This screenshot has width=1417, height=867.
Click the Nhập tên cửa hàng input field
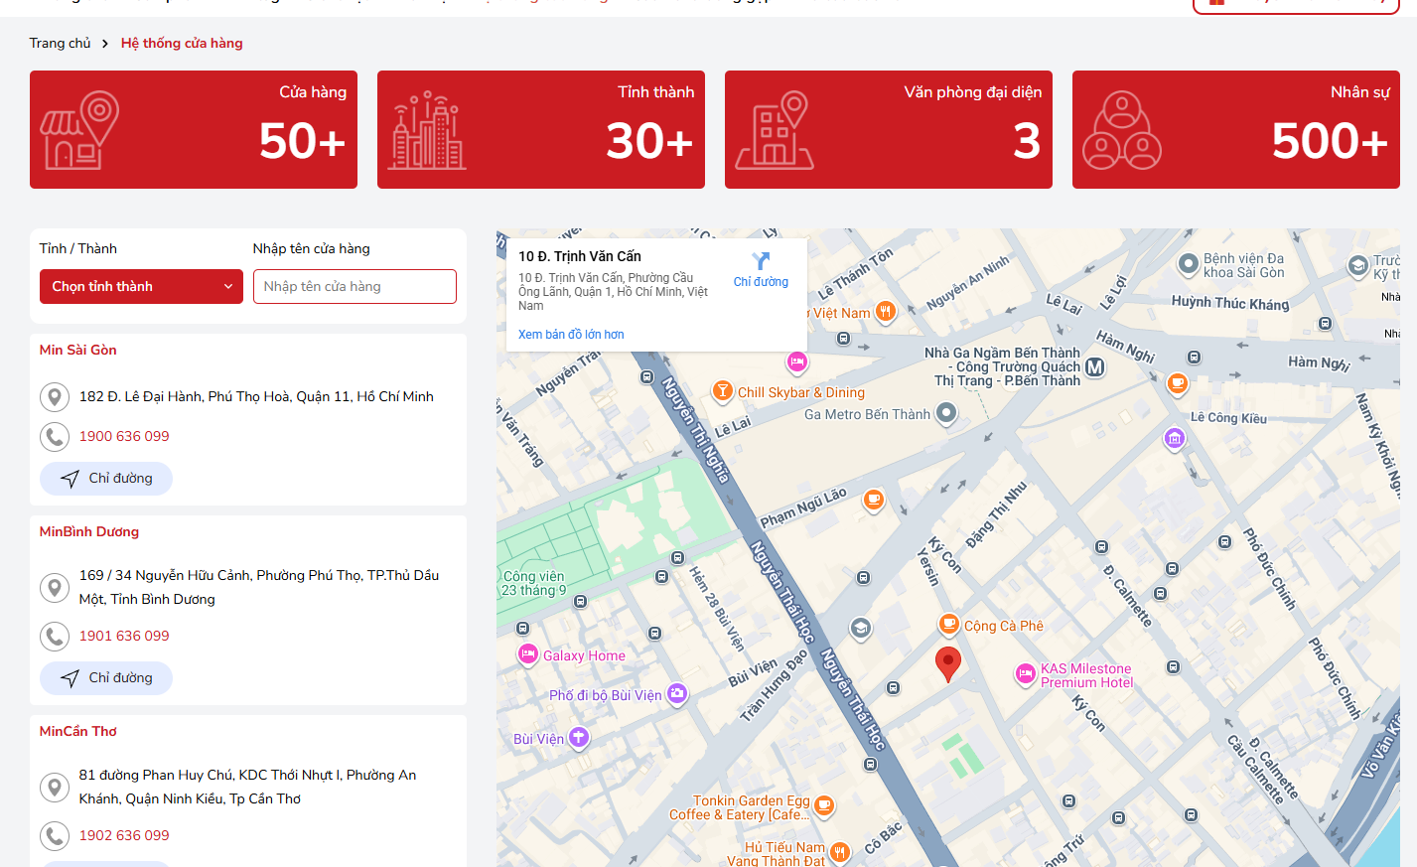354,286
